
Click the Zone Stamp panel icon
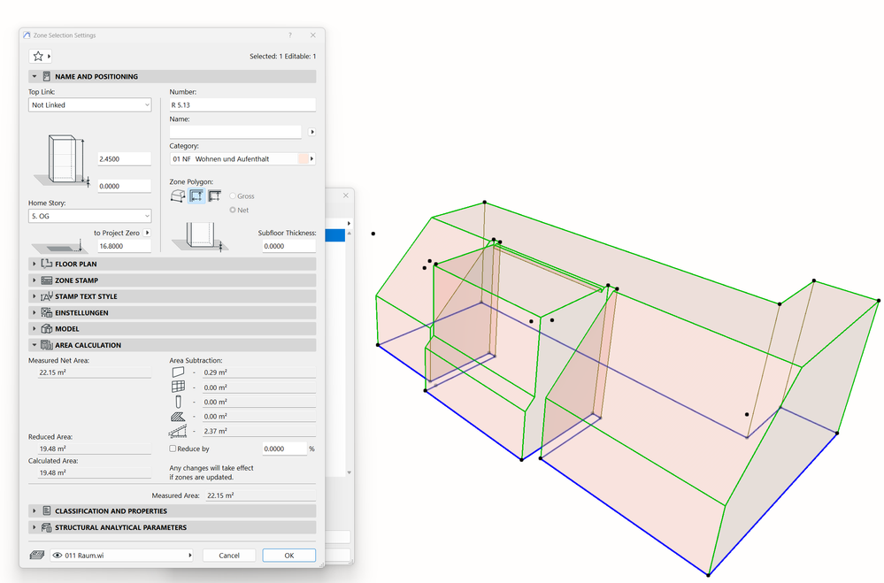pyautogui.click(x=47, y=280)
